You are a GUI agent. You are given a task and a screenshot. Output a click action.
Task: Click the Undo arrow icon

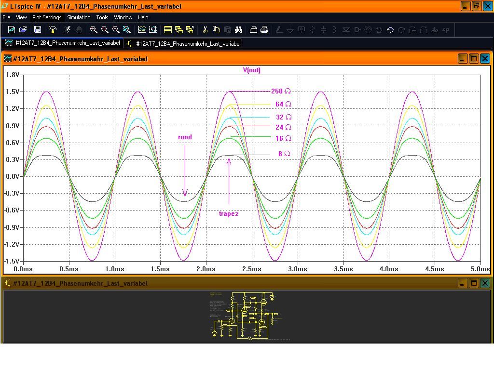[390, 30]
